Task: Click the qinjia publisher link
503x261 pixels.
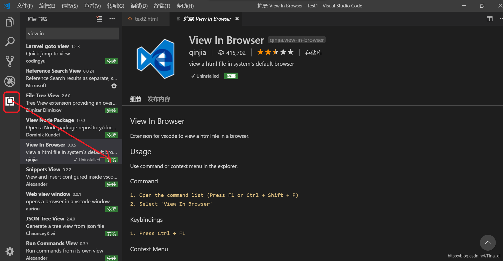Action: [197, 52]
